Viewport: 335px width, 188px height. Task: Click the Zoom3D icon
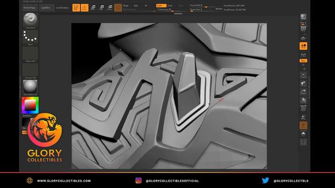303,92
